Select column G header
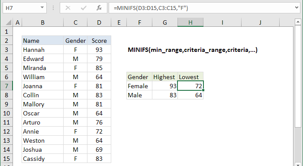The height and width of the screenshot is (166, 303). point(165,22)
